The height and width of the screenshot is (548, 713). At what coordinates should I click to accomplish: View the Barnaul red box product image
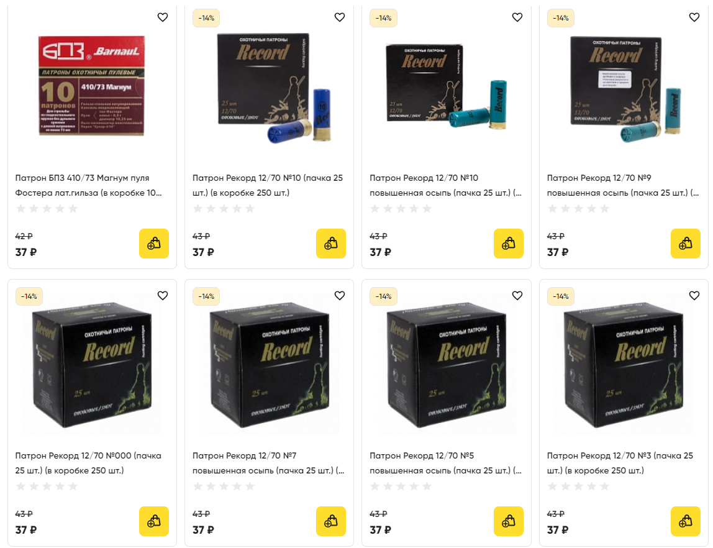[91, 86]
